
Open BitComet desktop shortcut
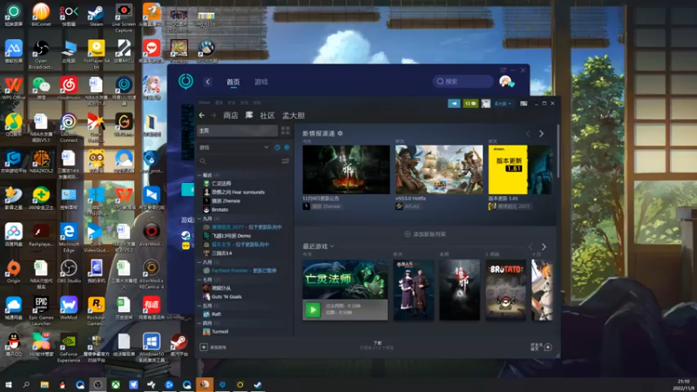pos(41,15)
